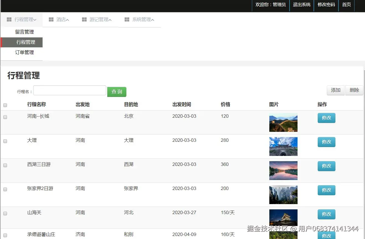Click the 河南省 departure cell
The image size is (365, 239).
(83, 116)
